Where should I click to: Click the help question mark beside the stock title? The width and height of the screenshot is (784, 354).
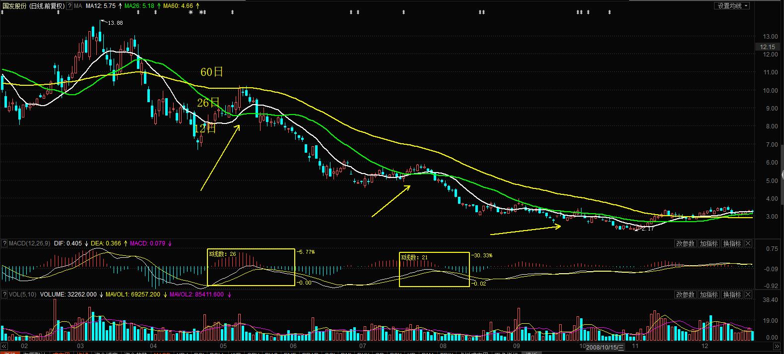click(x=70, y=6)
